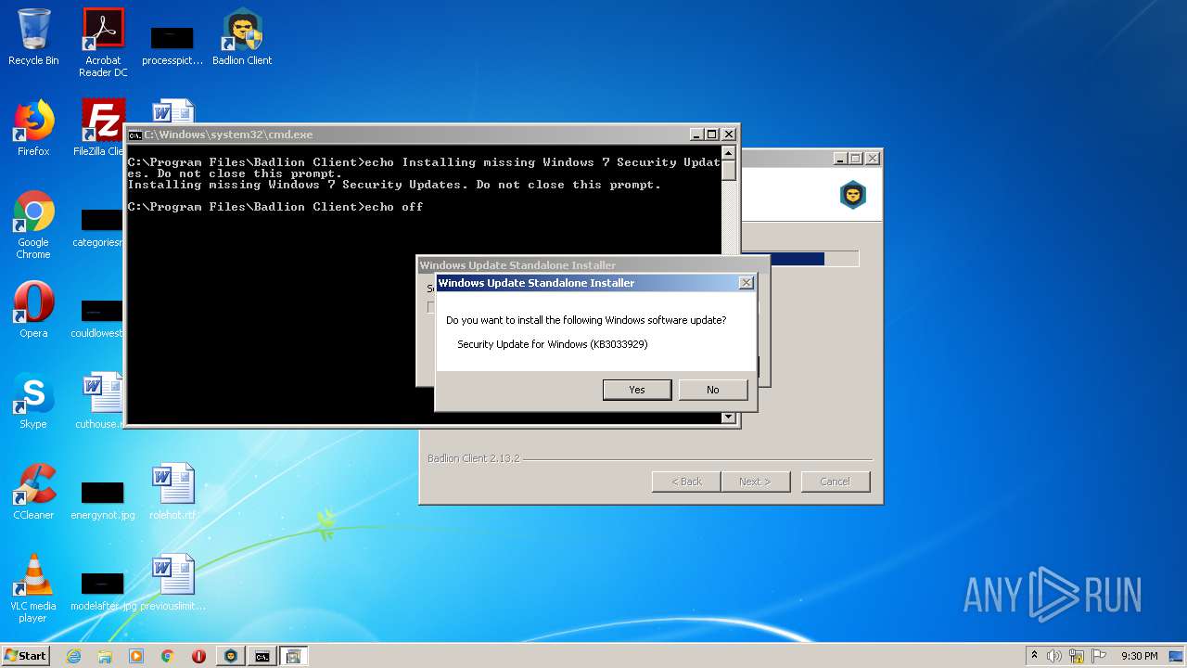Image resolution: width=1187 pixels, height=668 pixels.
Task: Show hidden tray icons arrow
Action: point(1035,656)
